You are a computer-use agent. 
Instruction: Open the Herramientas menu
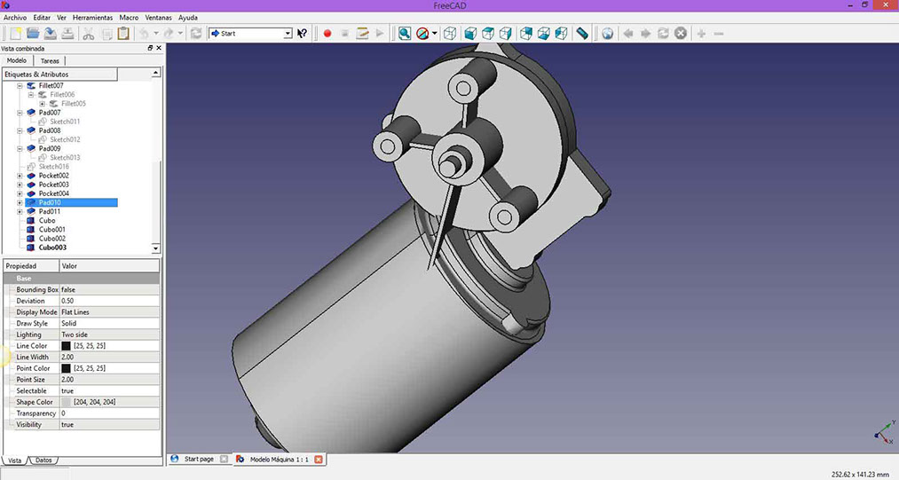click(x=92, y=18)
